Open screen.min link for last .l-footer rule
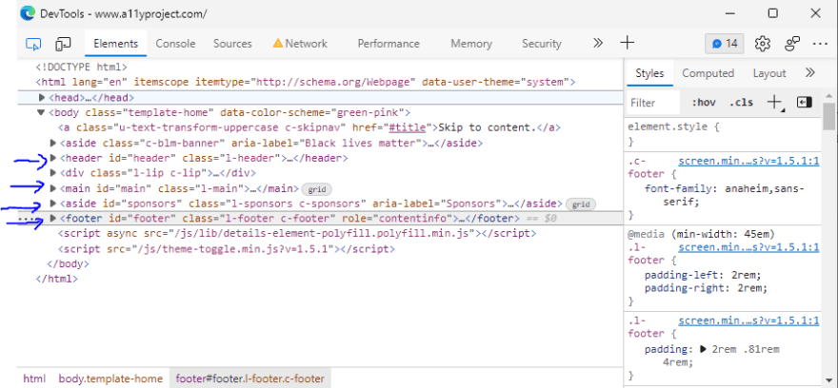The width and height of the screenshot is (838, 388). pyautogui.click(x=748, y=320)
